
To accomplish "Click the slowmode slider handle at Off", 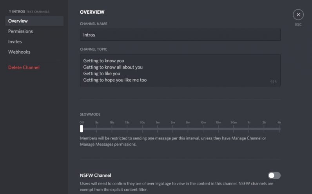I will 82,129.
